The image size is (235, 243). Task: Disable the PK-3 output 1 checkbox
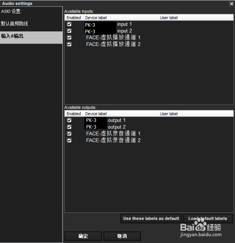coord(69,120)
